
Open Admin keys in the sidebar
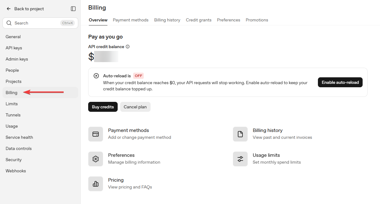pyautogui.click(x=40, y=59)
